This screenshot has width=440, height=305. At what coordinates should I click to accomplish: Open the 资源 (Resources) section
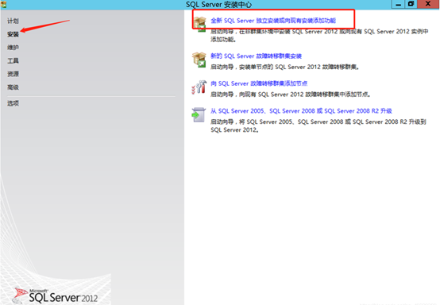[13, 74]
